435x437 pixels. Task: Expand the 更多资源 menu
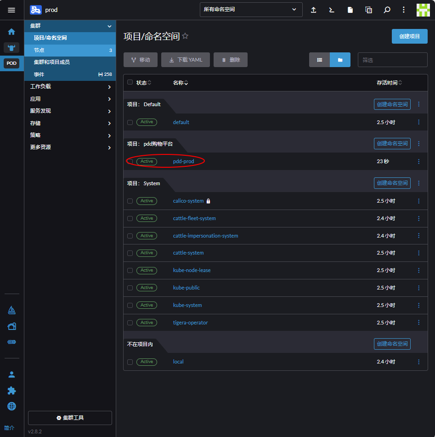(70, 147)
